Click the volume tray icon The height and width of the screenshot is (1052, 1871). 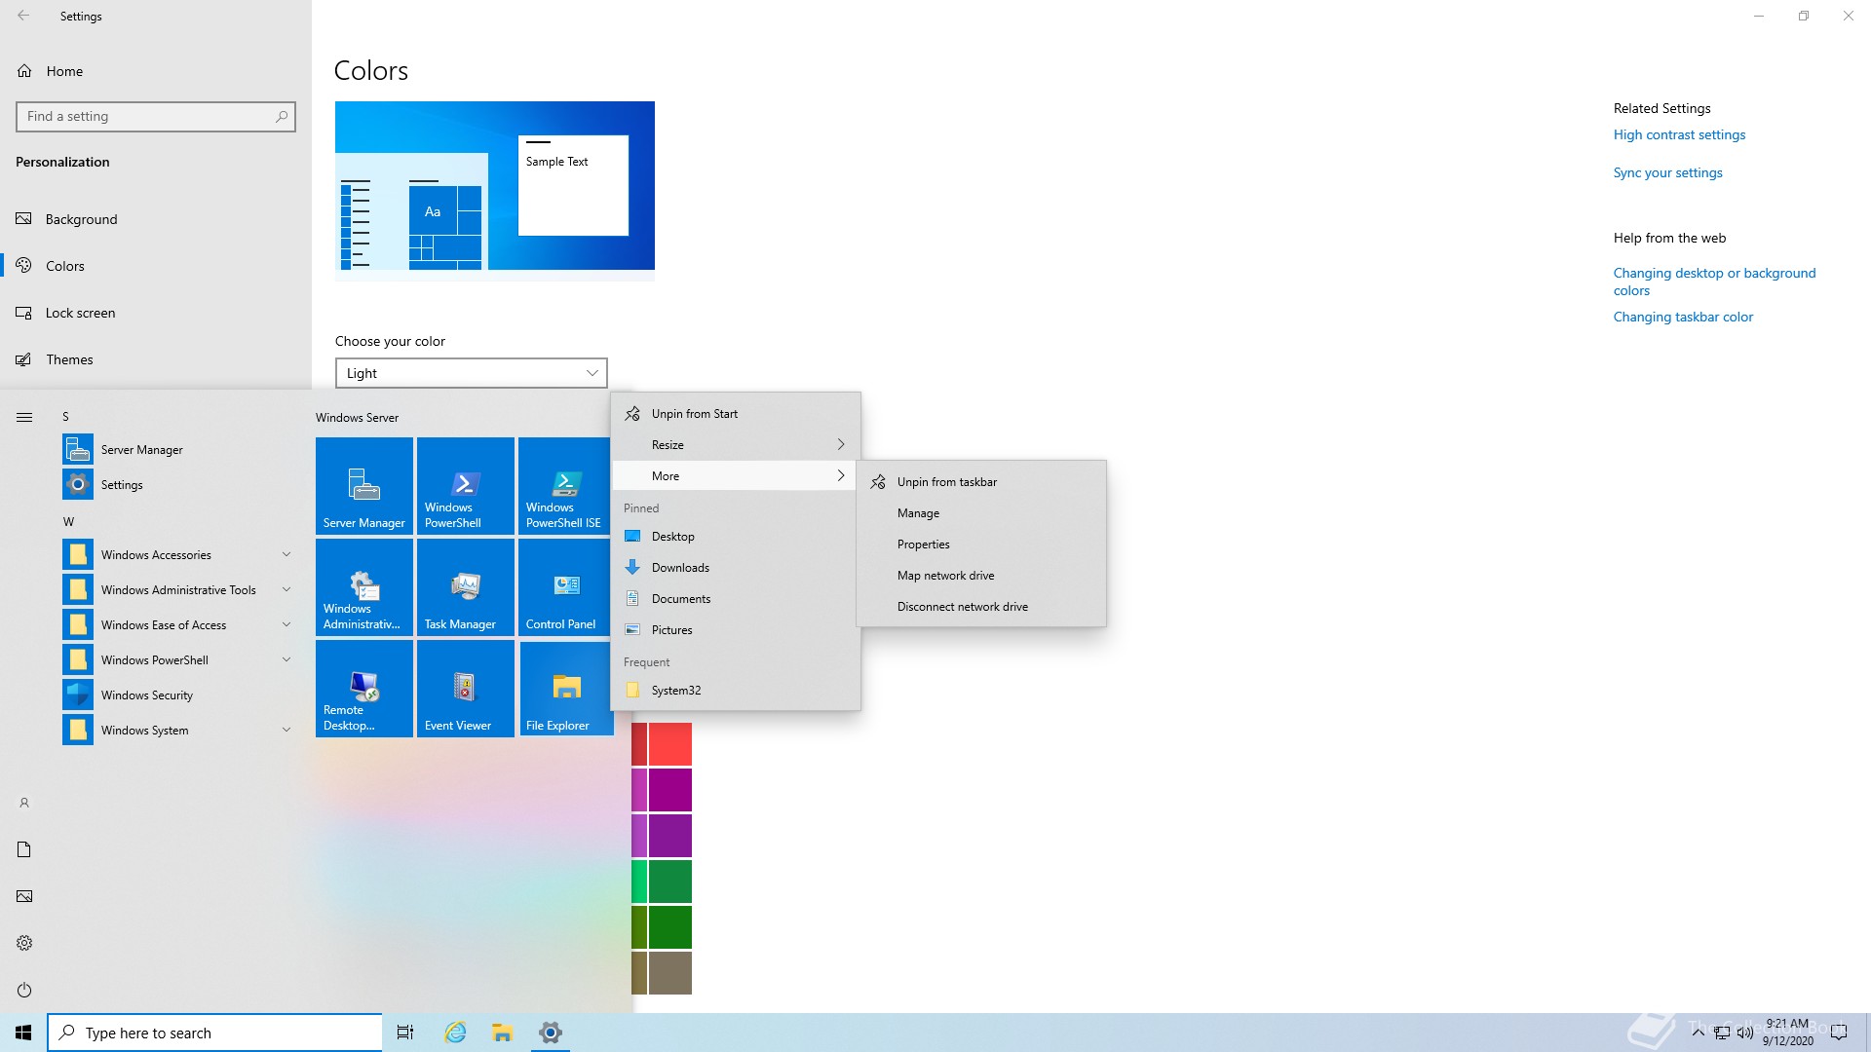coord(1744,1033)
